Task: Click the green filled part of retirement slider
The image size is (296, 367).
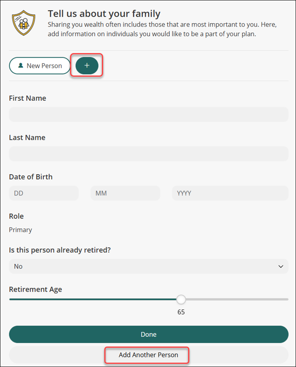Action: pos(93,299)
